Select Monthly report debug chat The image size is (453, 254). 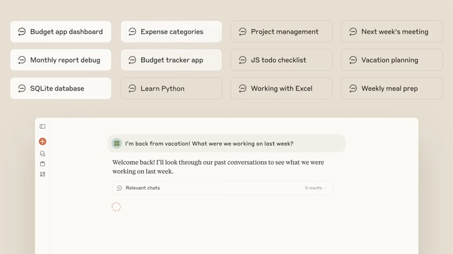[x=60, y=60]
